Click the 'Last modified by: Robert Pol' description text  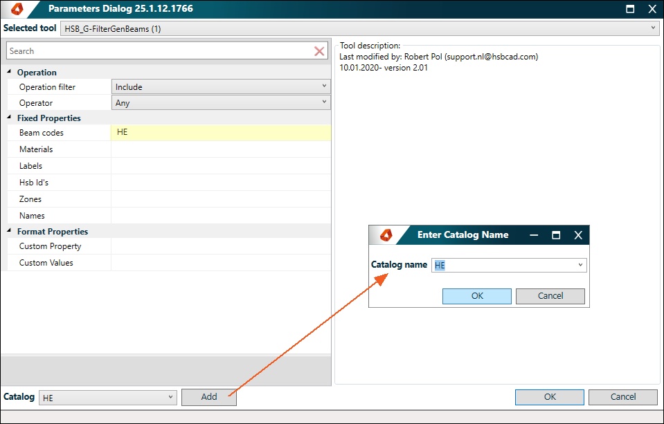pos(439,57)
